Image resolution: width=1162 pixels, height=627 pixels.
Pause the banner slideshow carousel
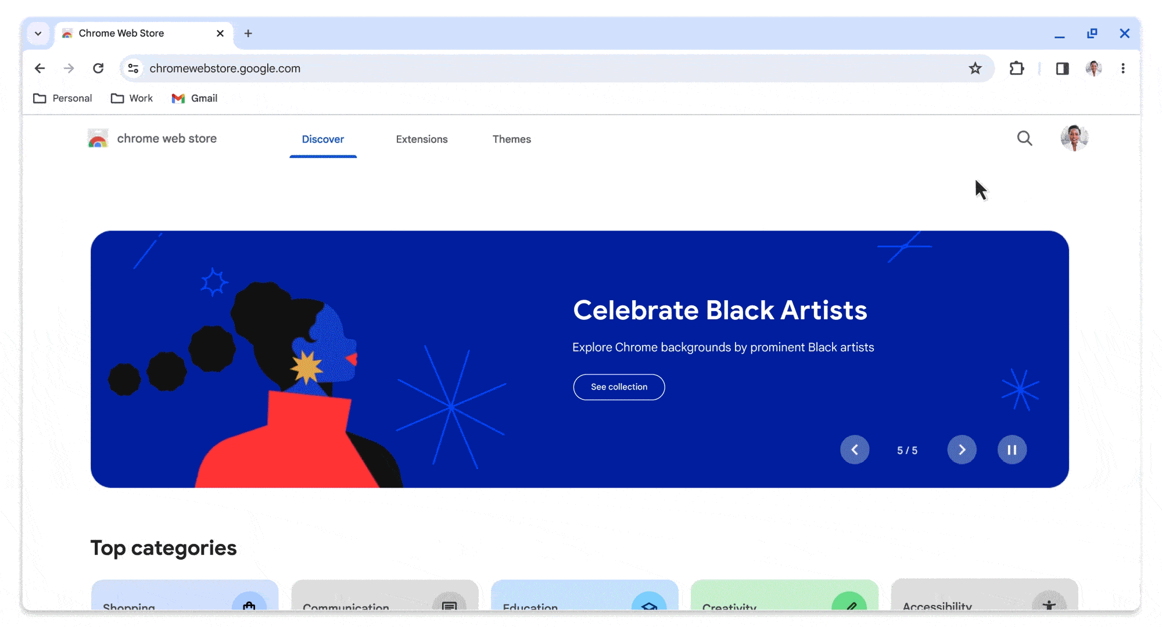tap(1012, 449)
